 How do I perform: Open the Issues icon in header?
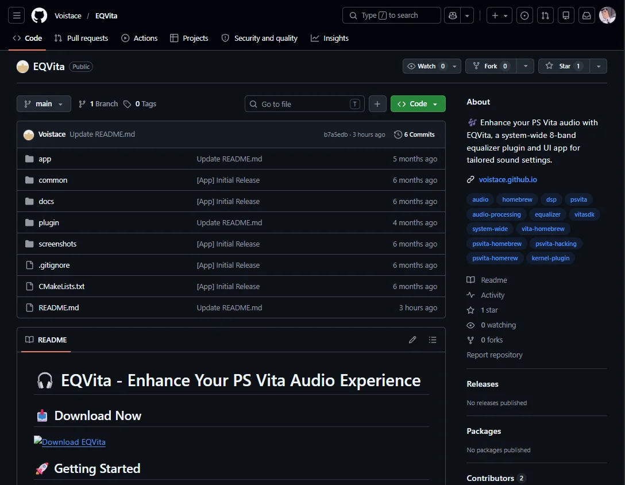point(524,16)
